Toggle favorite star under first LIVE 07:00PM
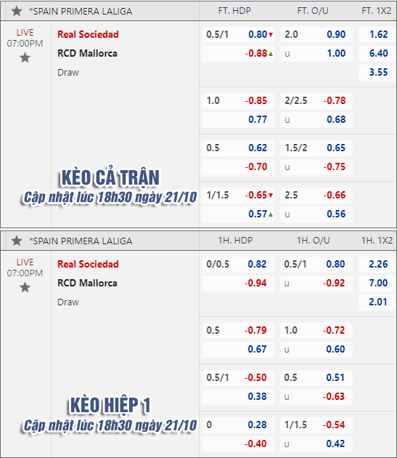 tap(25, 57)
